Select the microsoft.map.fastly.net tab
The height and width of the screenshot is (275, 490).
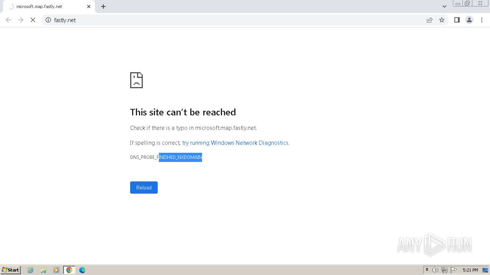(x=49, y=6)
